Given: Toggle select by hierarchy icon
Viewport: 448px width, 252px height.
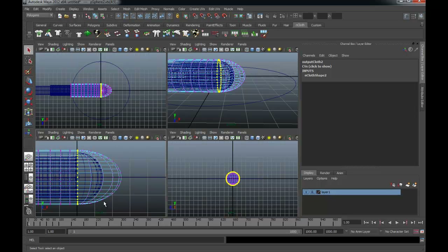Looking at the screenshot, I should point(87,16).
